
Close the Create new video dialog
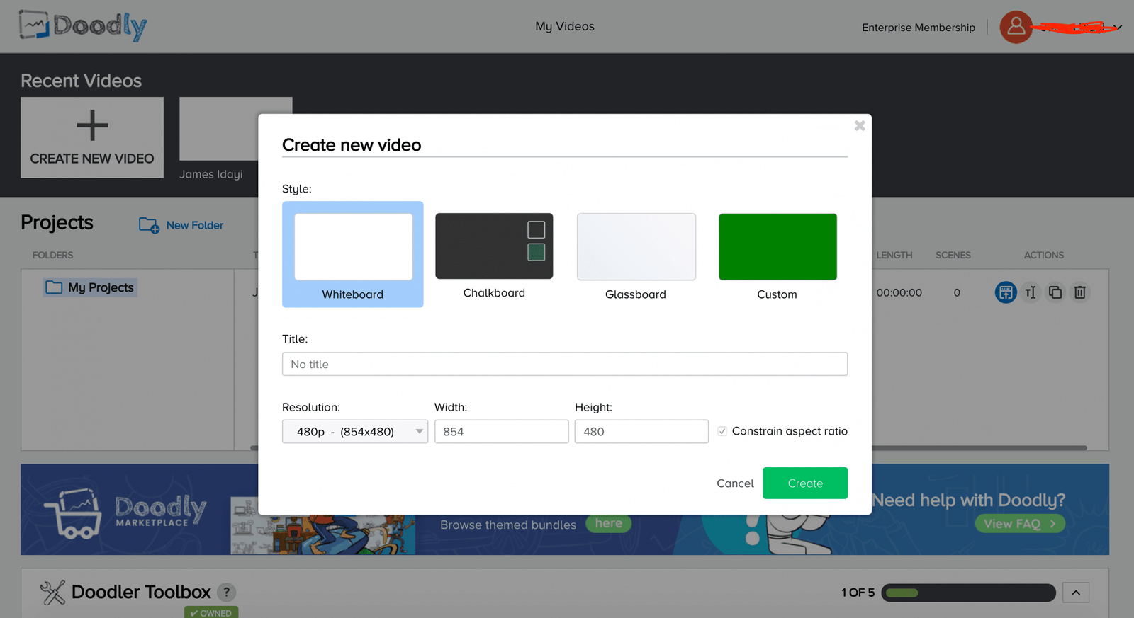point(860,125)
